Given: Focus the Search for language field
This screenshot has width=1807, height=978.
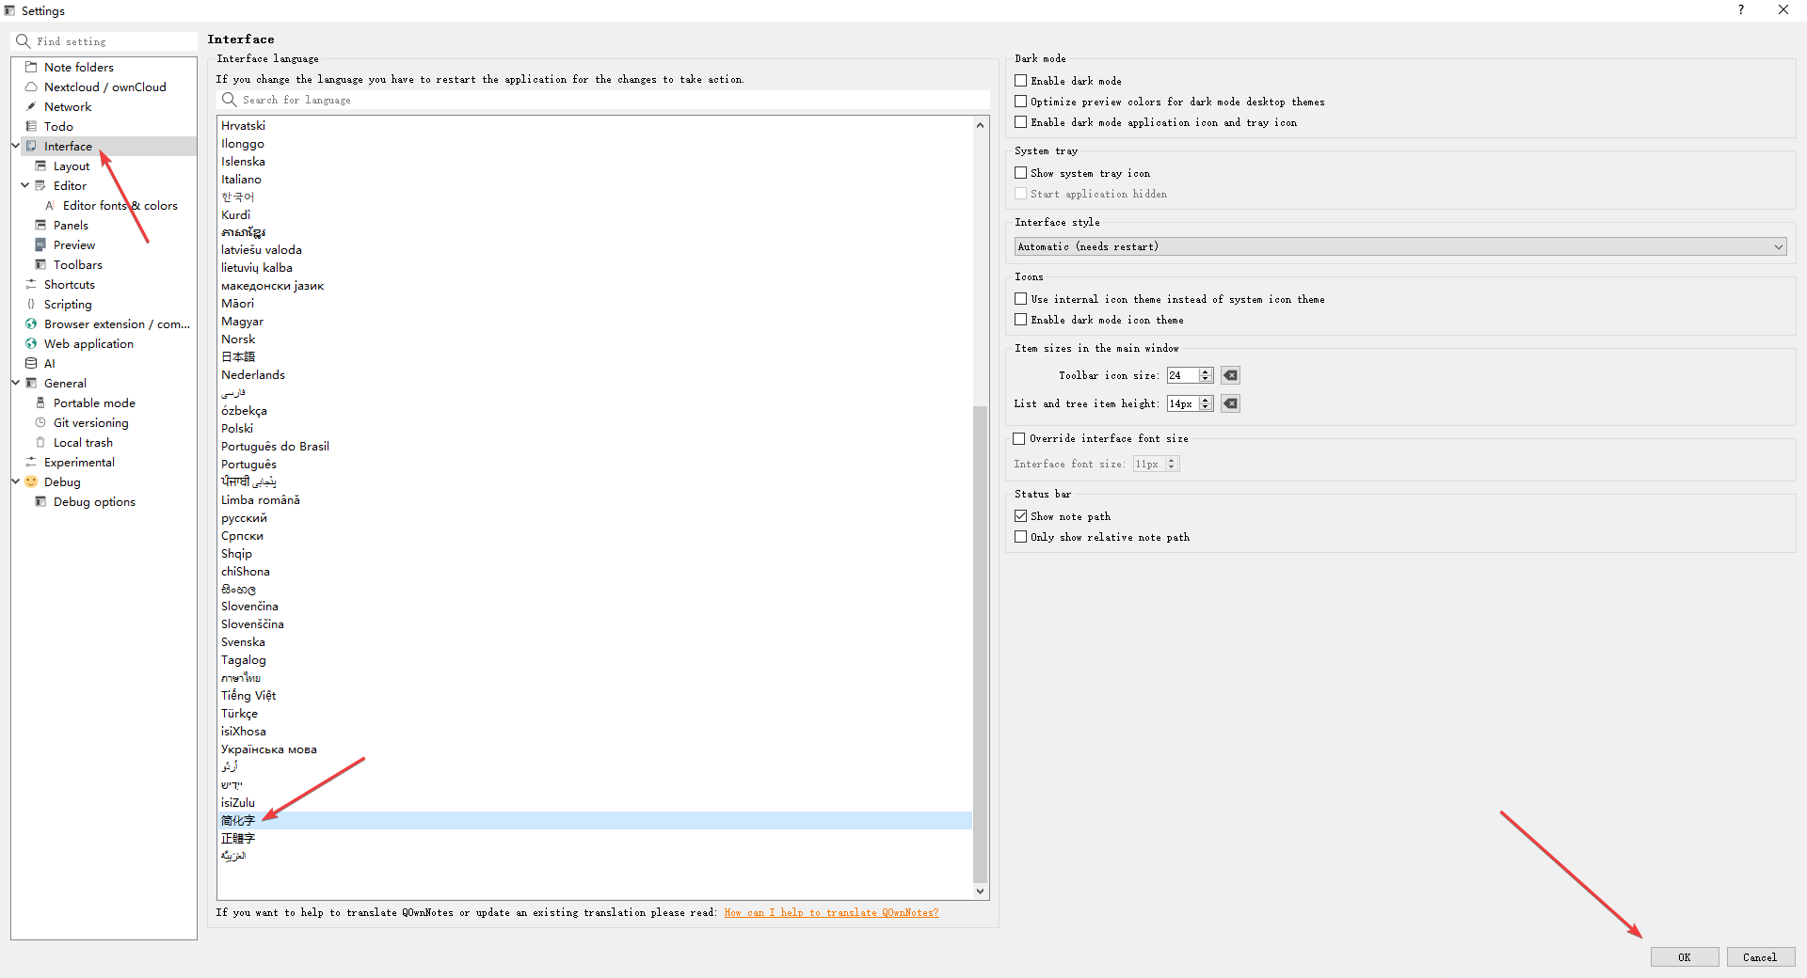Looking at the screenshot, I should pos(604,100).
